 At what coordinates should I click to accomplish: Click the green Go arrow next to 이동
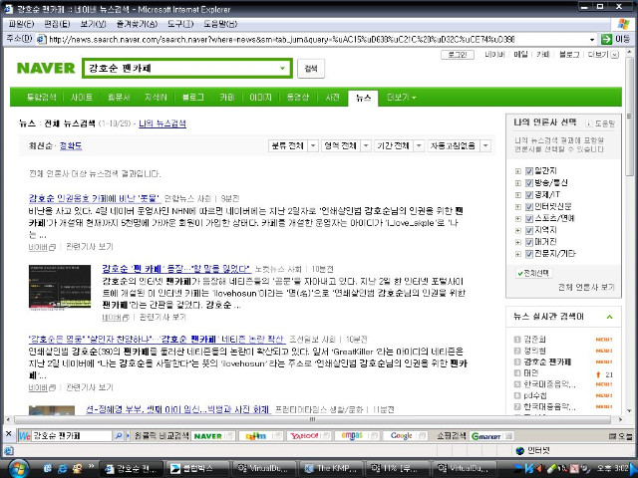[606, 40]
